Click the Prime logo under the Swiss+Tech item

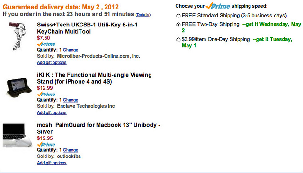click(46, 44)
